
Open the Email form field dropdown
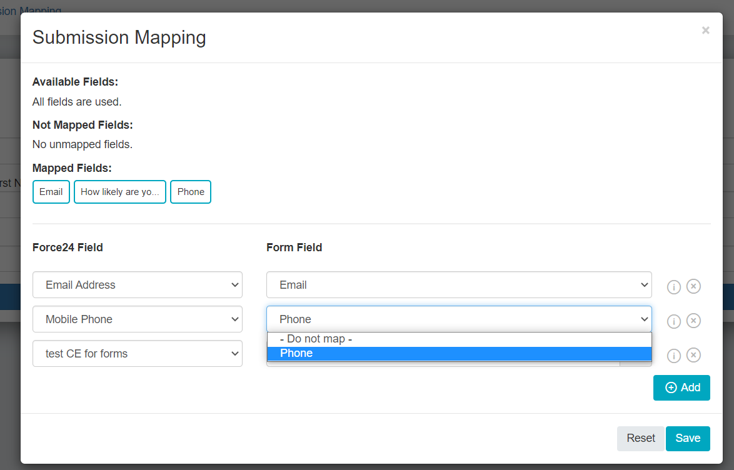tap(459, 284)
